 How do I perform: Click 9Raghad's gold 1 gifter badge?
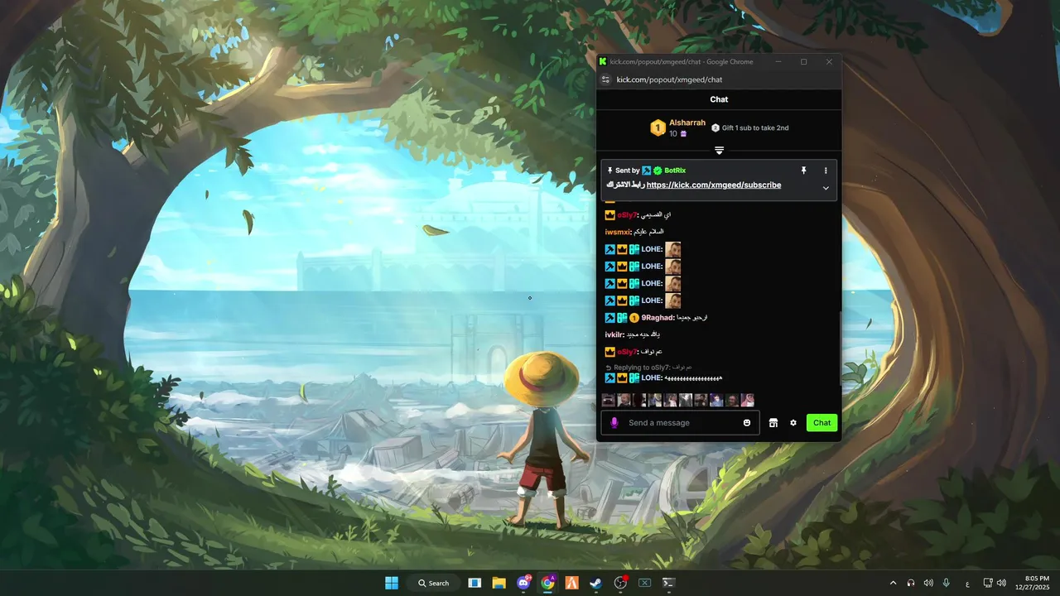point(634,318)
